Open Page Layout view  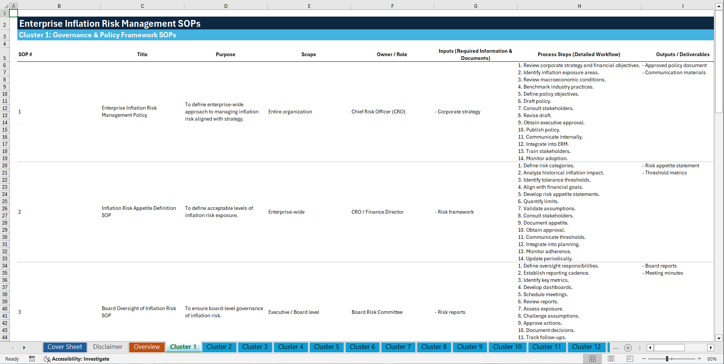coord(611,359)
